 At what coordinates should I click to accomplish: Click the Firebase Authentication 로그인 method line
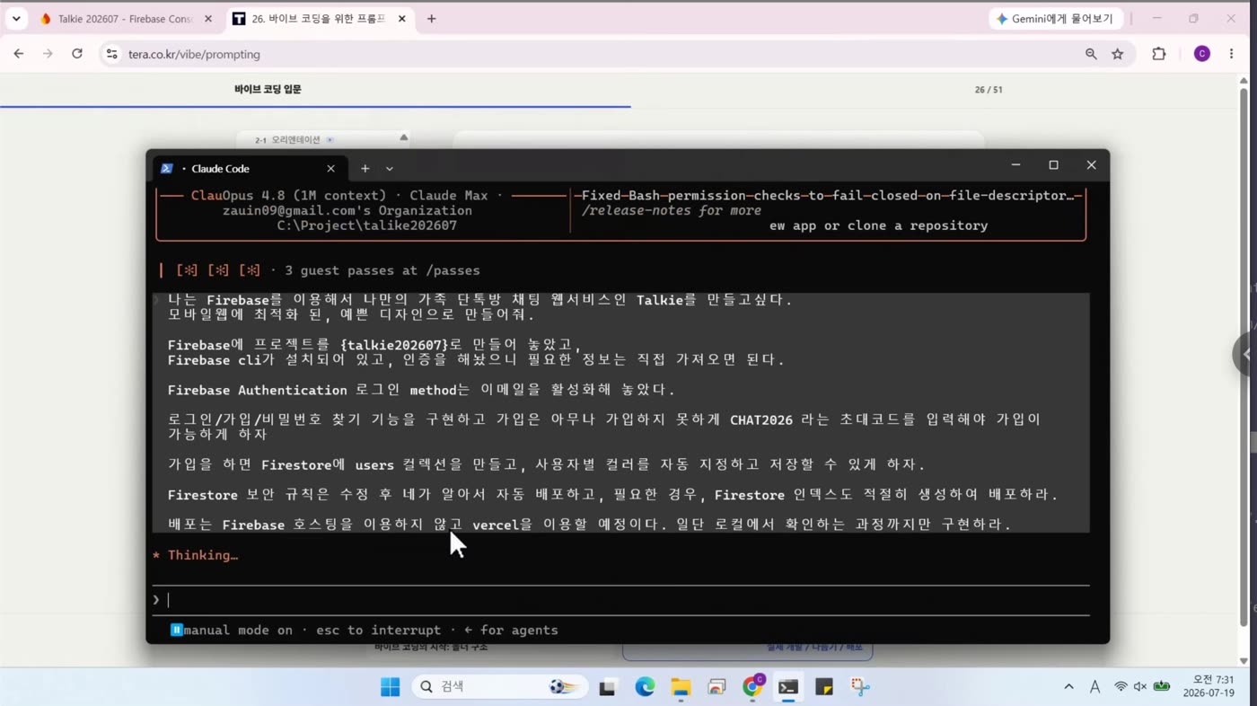click(421, 390)
